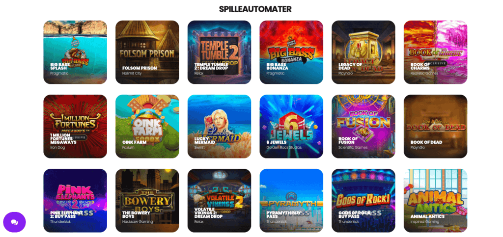Open the Lucky Mermaid slot
The width and height of the screenshot is (503, 237).
(220, 126)
